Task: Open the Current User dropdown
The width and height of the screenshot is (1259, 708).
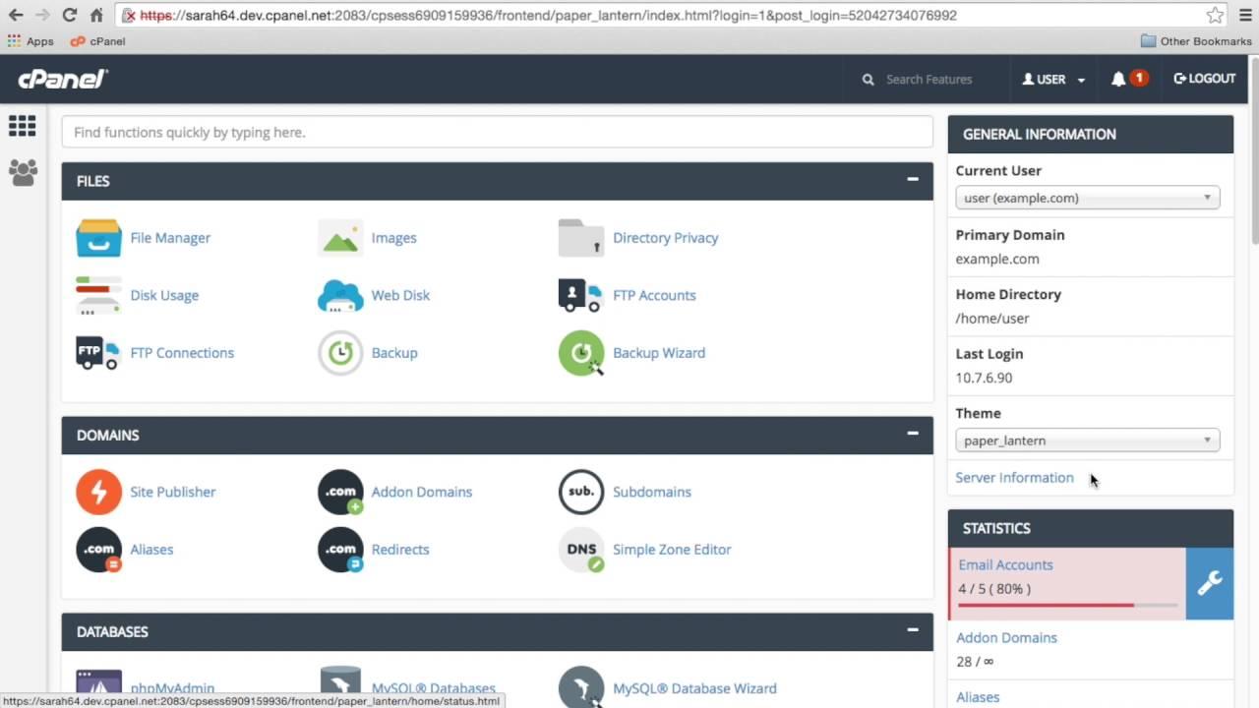Action: coord(1088,198)
